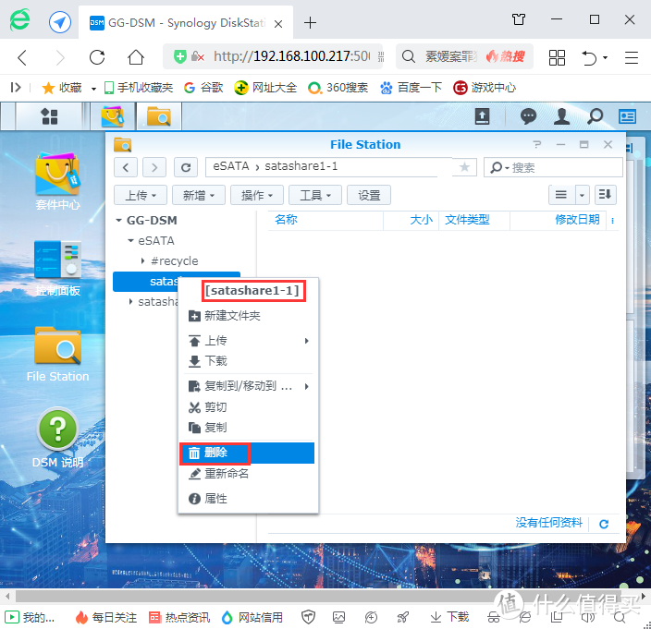Open DSM notifications chat bubble
651x629 pixels.
tap(528, 116)
